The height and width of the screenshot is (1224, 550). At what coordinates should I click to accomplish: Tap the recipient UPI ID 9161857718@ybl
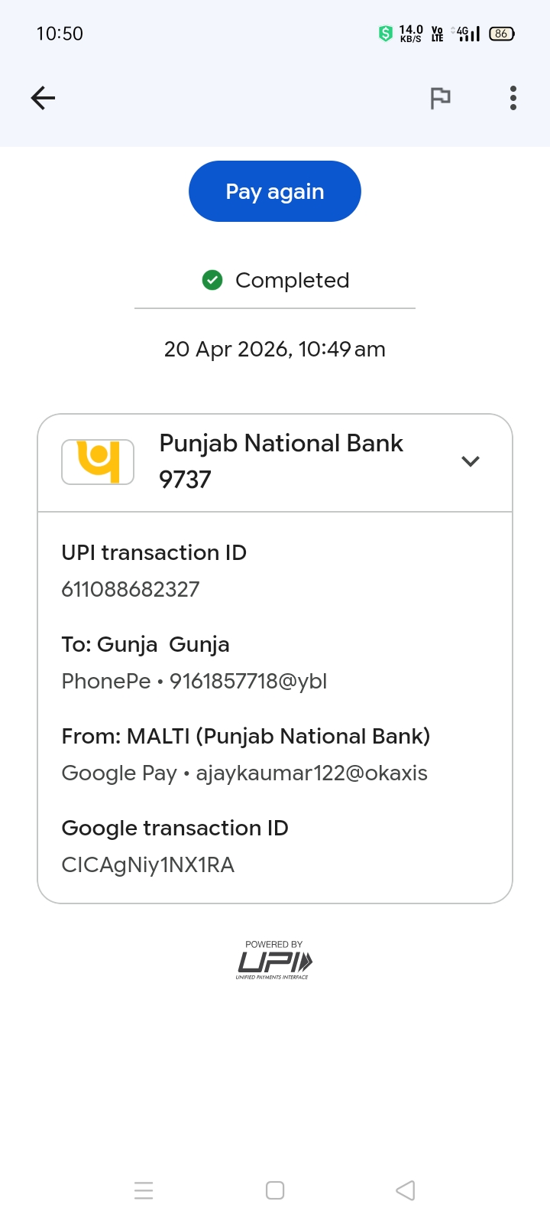pos(248,681)
